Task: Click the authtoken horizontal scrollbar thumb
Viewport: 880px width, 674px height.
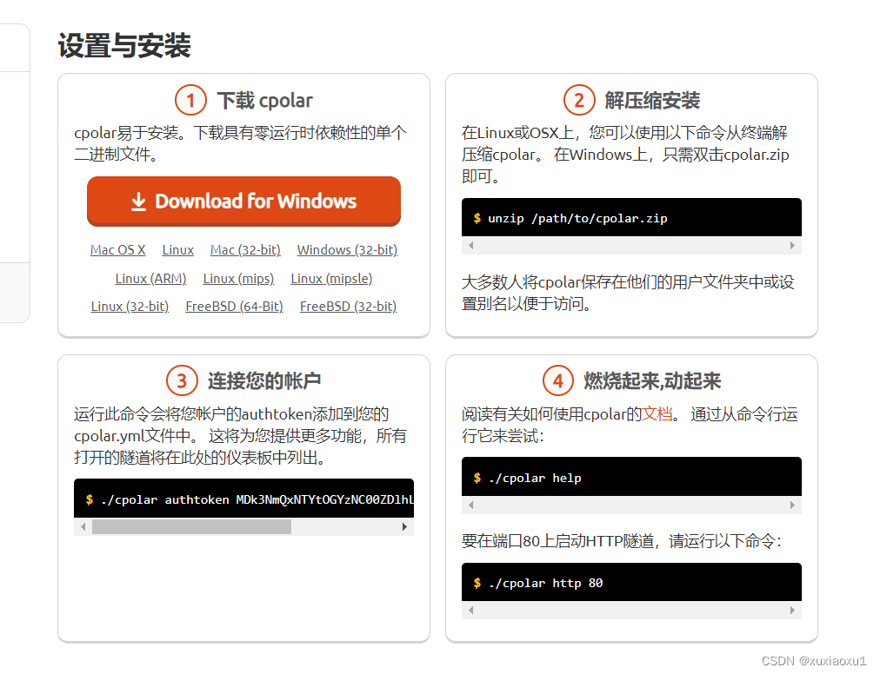Action: 191,527
